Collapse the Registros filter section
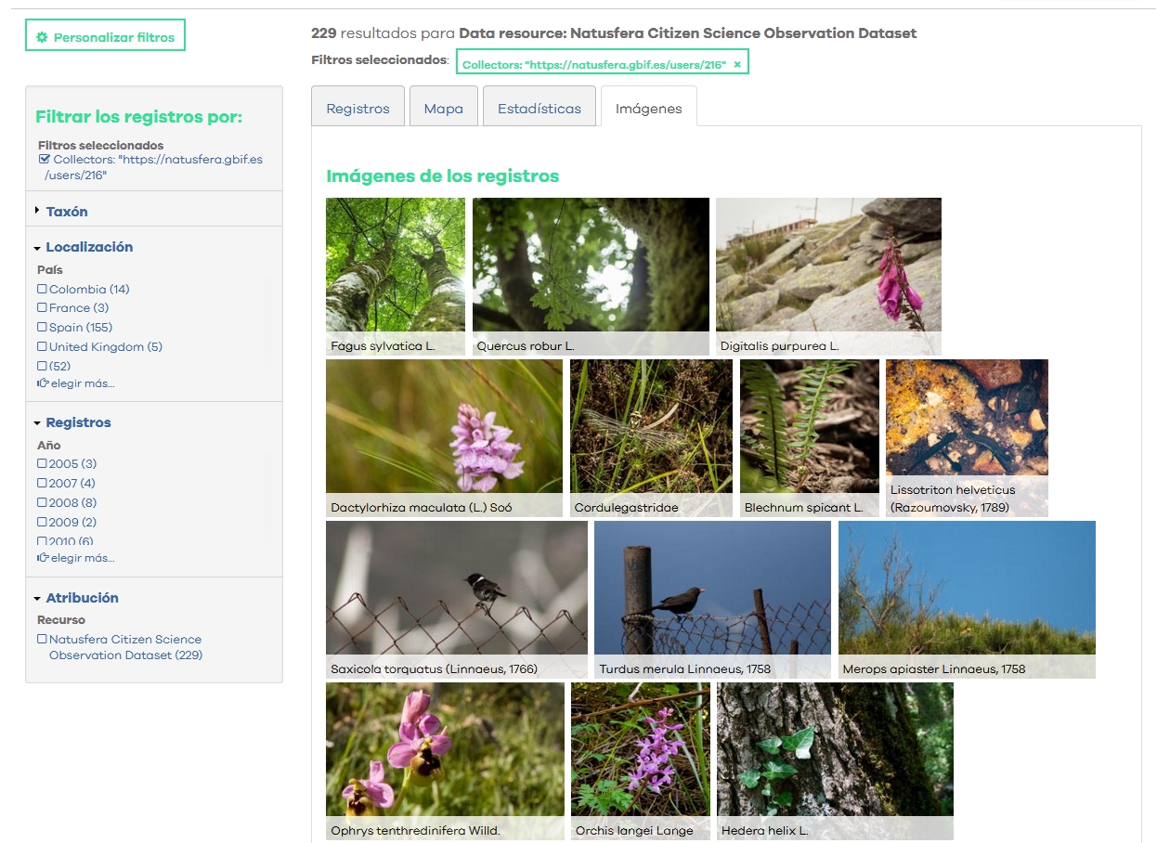Viewport: 1170px width, 843px height. (37, 423)
